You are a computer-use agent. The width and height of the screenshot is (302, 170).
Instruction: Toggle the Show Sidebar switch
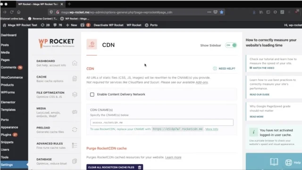pos(231,45)
